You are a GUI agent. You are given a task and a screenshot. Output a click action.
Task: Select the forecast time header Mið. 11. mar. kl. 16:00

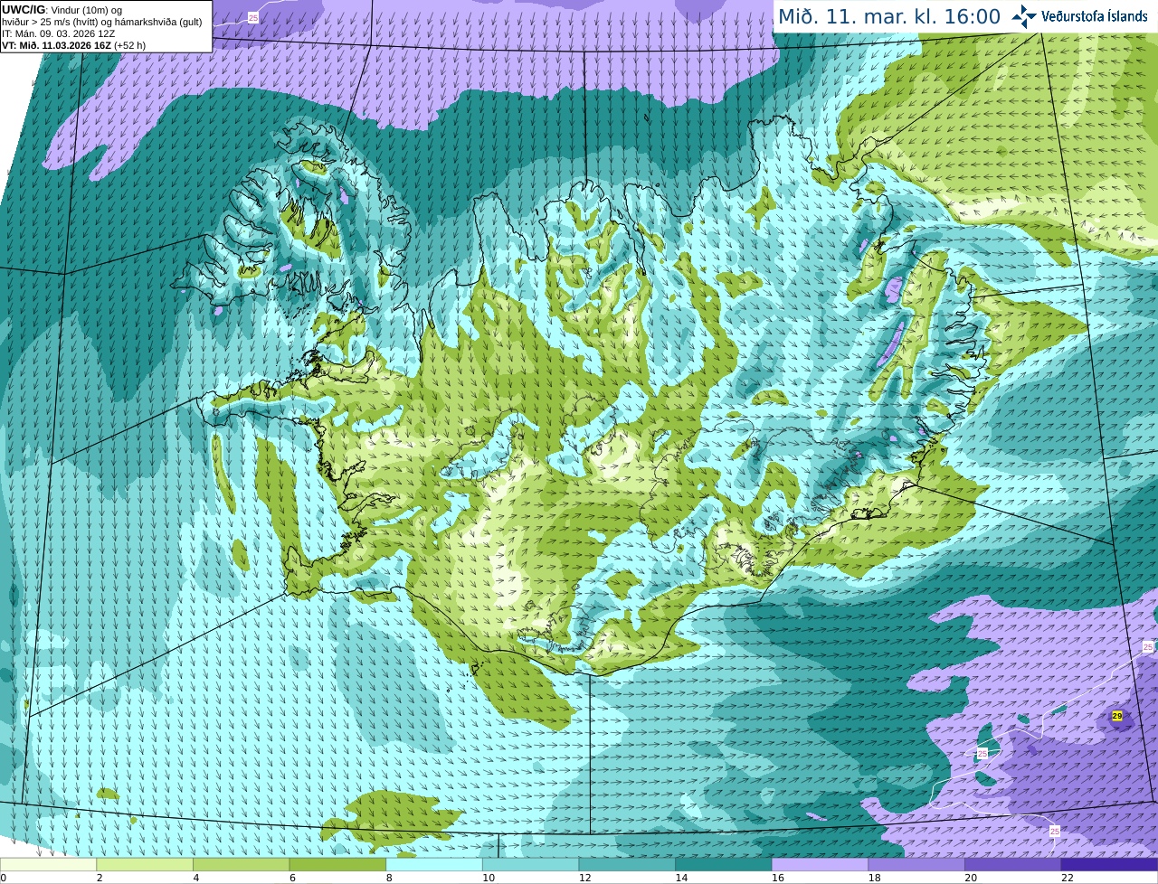[889, 17]
